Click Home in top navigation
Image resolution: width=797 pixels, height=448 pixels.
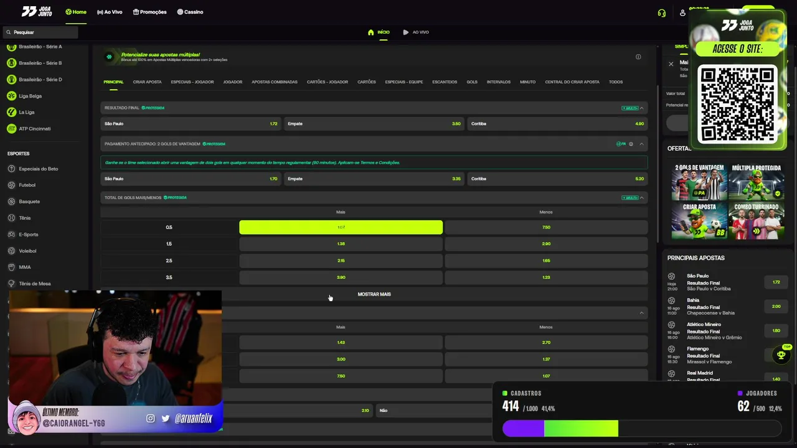click(x=76, y=12)
